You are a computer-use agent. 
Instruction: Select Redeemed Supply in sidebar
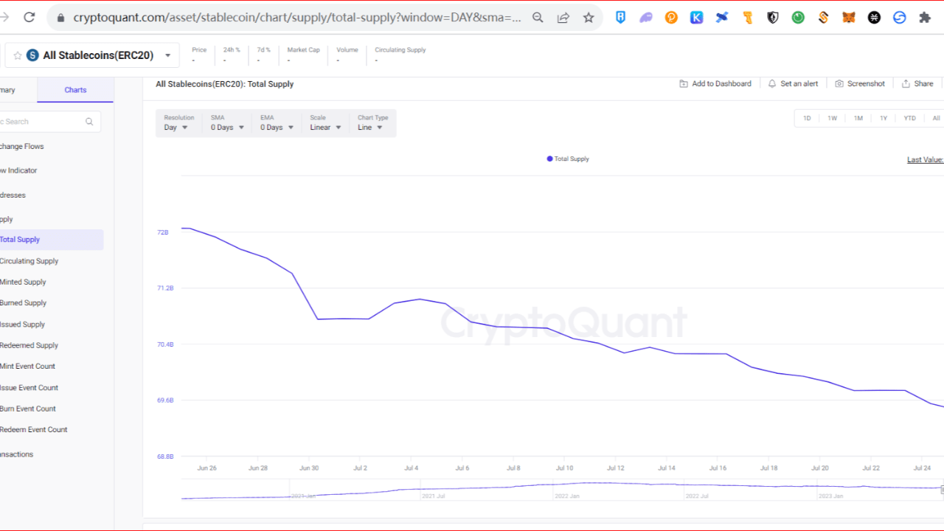(x=29, y=345)
